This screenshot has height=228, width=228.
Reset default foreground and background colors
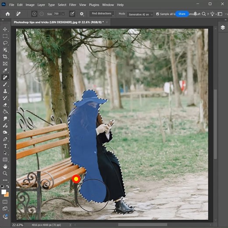point(2,186)
